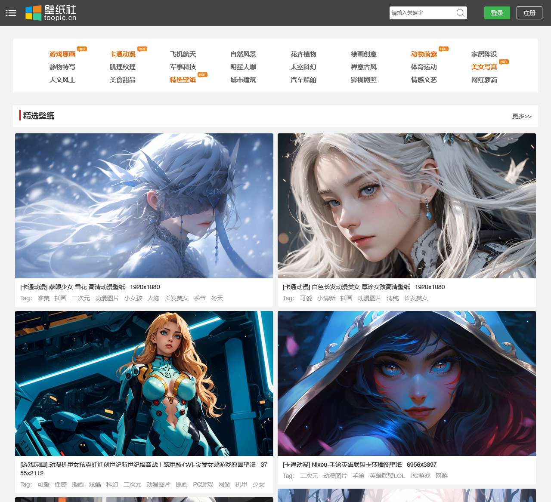The image size is (551, 502).
Task: Open the 绘画创意 category
Action: point(364,54)
